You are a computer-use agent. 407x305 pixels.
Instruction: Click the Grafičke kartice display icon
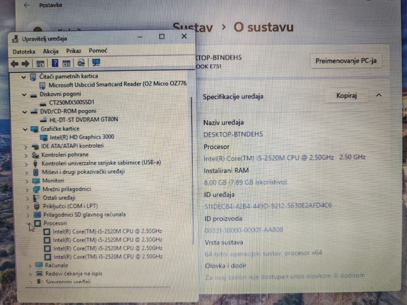[35, 129]
